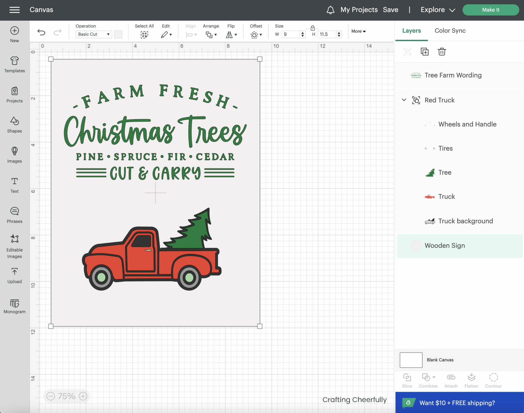Click Save in the header
524x413 pixels.
coord(390,10)
